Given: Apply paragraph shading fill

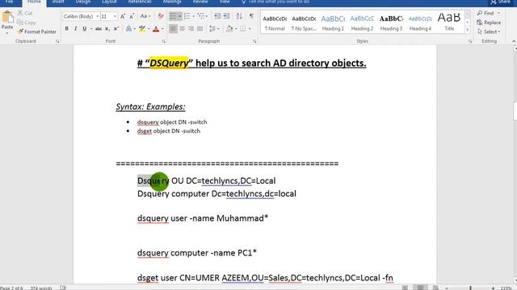Looking at the screenshot, I should point(229,29).
